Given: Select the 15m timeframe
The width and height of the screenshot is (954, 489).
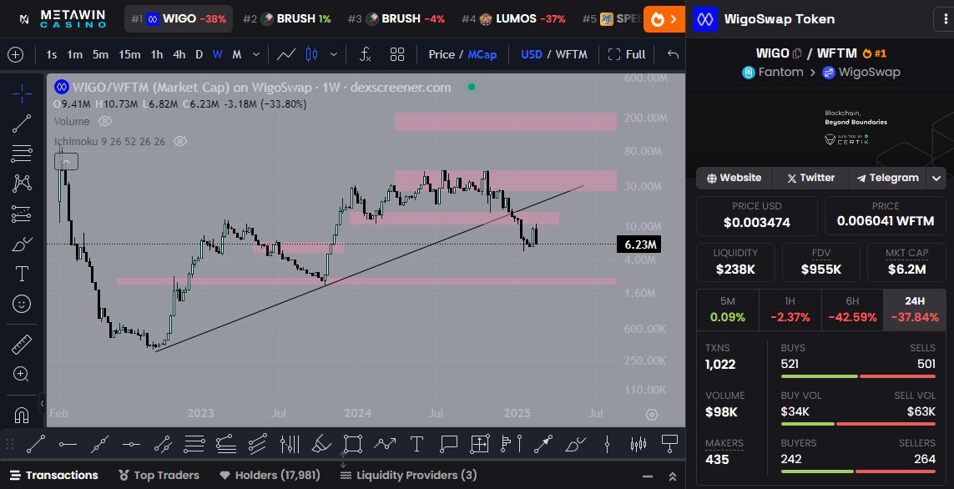Looking at the screenshot, I should coord(129,55).
